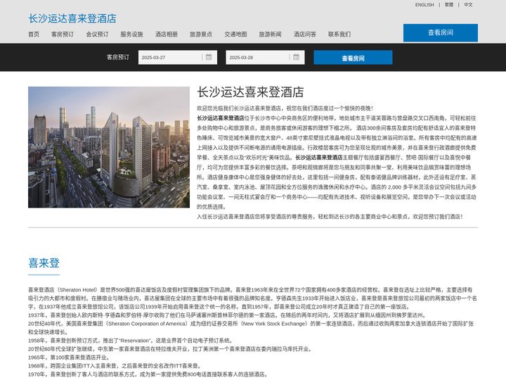Open 会议预订 in the navigation menu
506x380 pixels.
97,34
